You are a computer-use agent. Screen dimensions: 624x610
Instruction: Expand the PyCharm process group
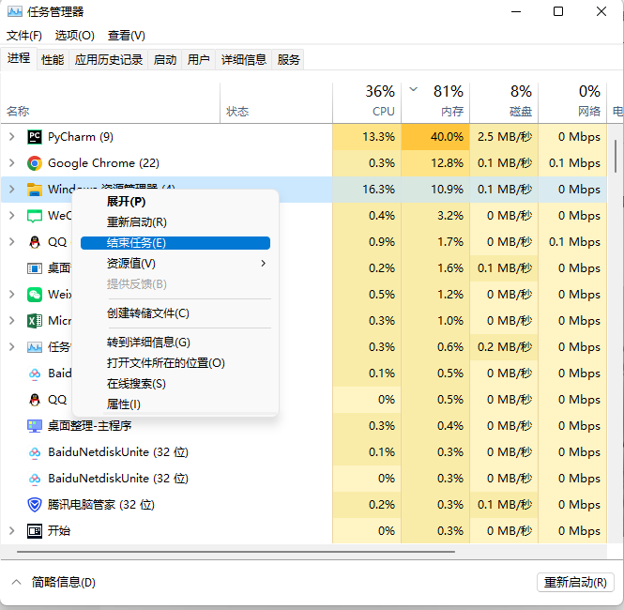pos(12,137)
